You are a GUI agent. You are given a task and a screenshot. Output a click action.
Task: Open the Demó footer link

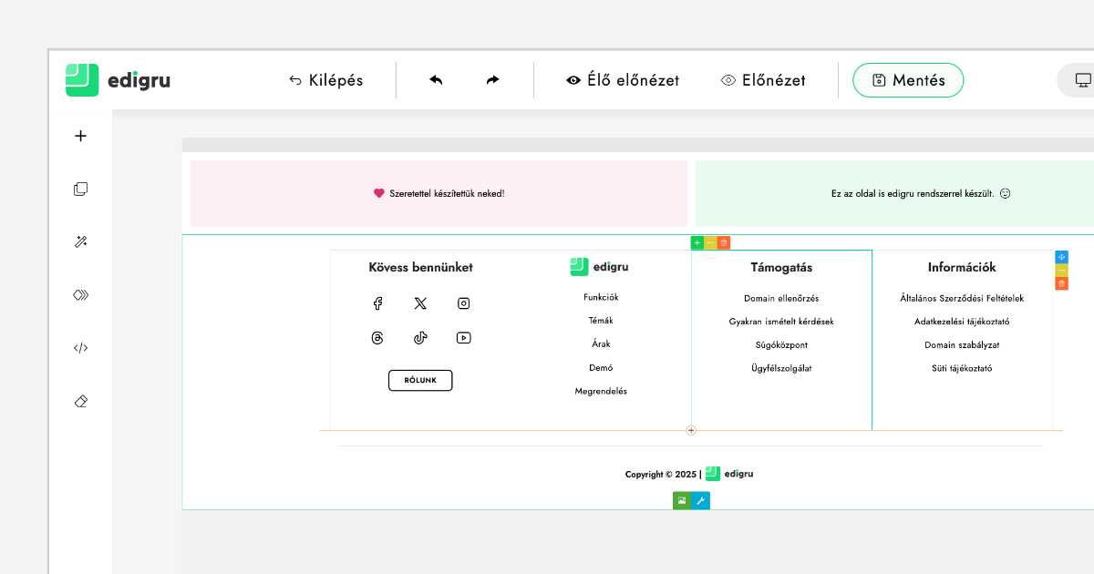click(x=601, y=367)
